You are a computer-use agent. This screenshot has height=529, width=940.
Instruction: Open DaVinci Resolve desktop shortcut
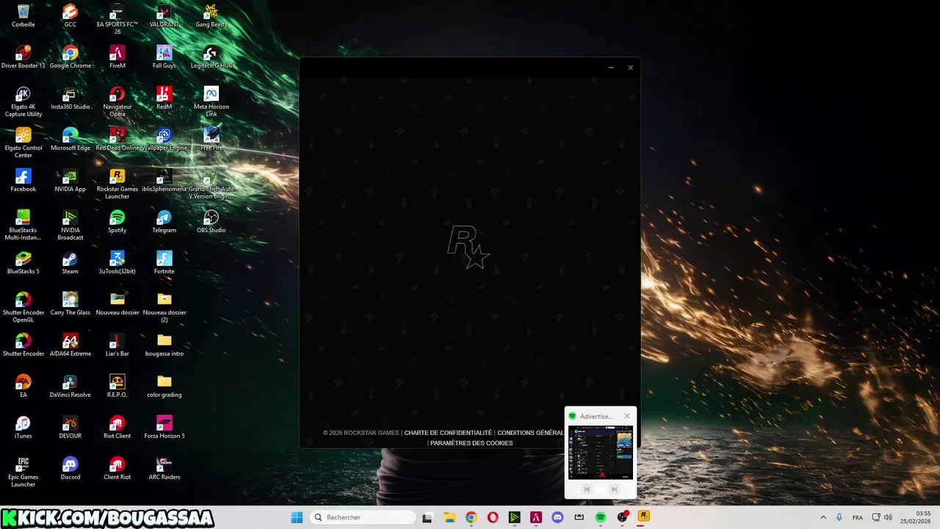click(x=70, y=386)
